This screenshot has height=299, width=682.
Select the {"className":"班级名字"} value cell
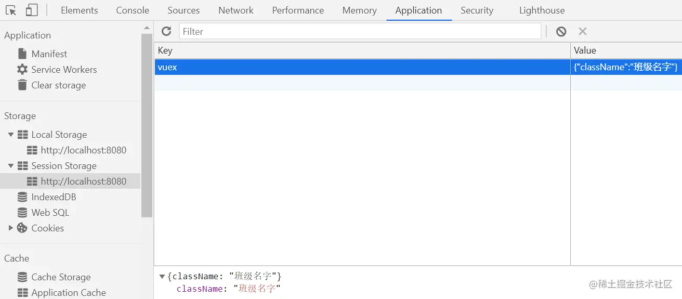626,67
